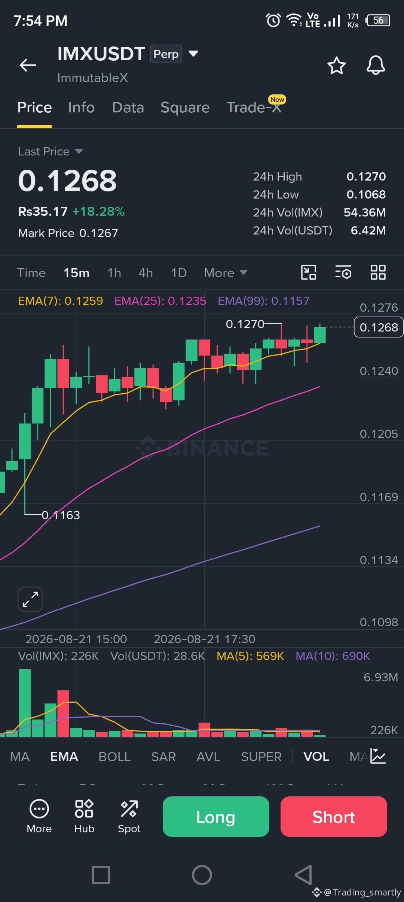Viewport: 404px width, 902px height.
Task: Tap the Android recent apps square
Action: click(x=101, y=875)
